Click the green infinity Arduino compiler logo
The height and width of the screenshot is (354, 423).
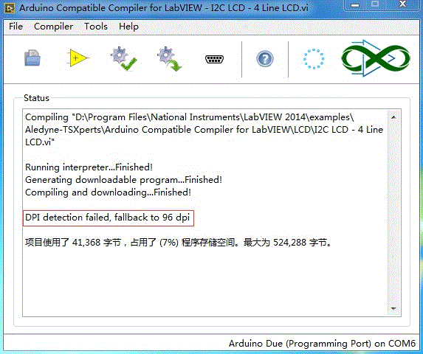376,58
